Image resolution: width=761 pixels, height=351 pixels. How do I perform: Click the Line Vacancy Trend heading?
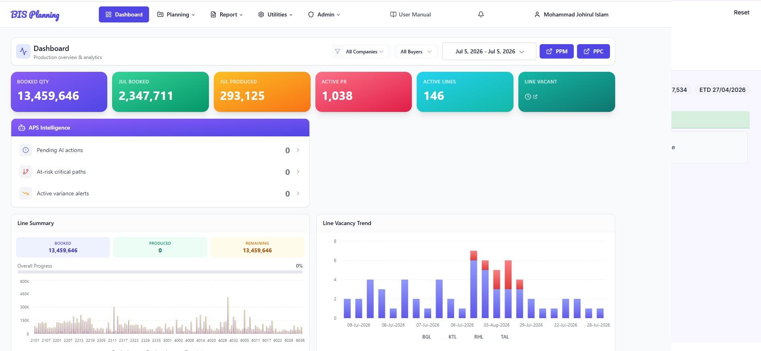pyautogui.click(x=347, y=223)
